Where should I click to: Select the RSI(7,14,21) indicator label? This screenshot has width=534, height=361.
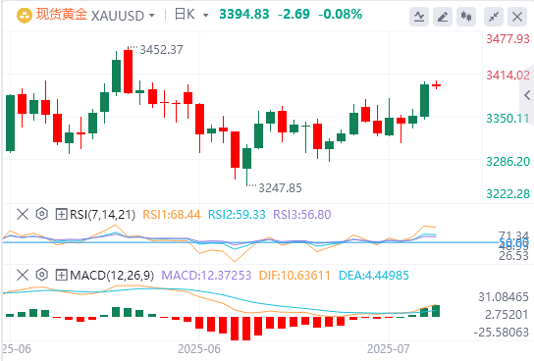(102, 215)
